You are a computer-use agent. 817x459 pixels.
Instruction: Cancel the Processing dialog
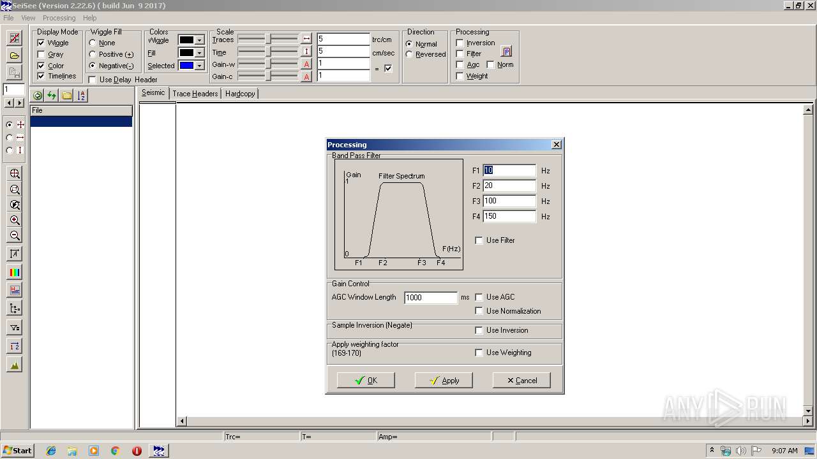(521, 381)
